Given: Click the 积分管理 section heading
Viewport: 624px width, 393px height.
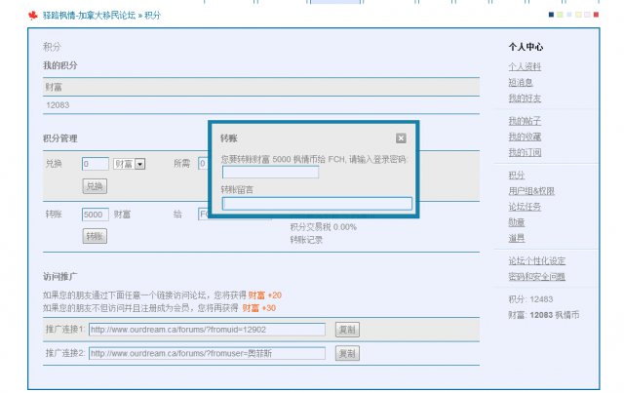Looking at the screenshot, I should (x=60, y=138).
